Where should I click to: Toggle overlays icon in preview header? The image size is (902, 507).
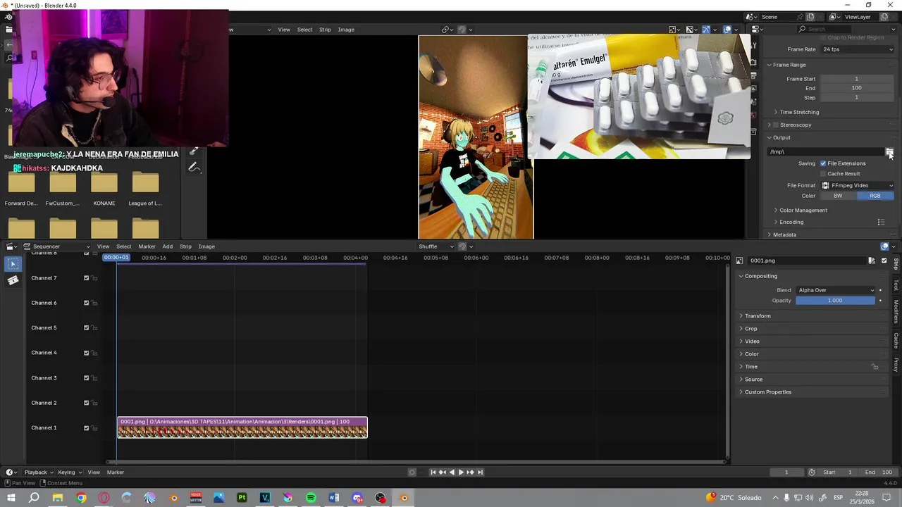pyautogui.click(x=727, y=30)
